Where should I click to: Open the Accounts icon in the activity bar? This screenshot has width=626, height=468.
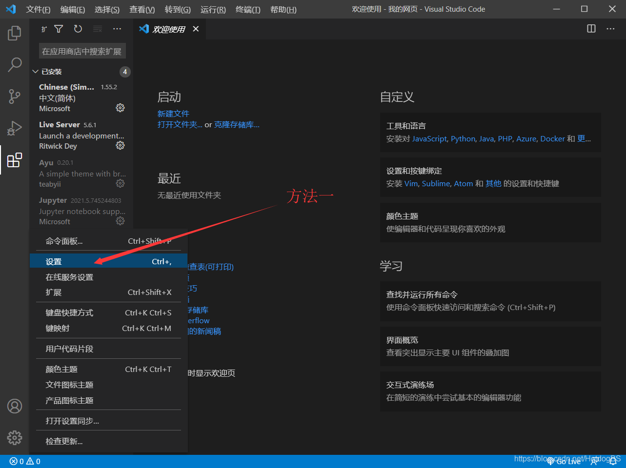(x=15, y=406)
